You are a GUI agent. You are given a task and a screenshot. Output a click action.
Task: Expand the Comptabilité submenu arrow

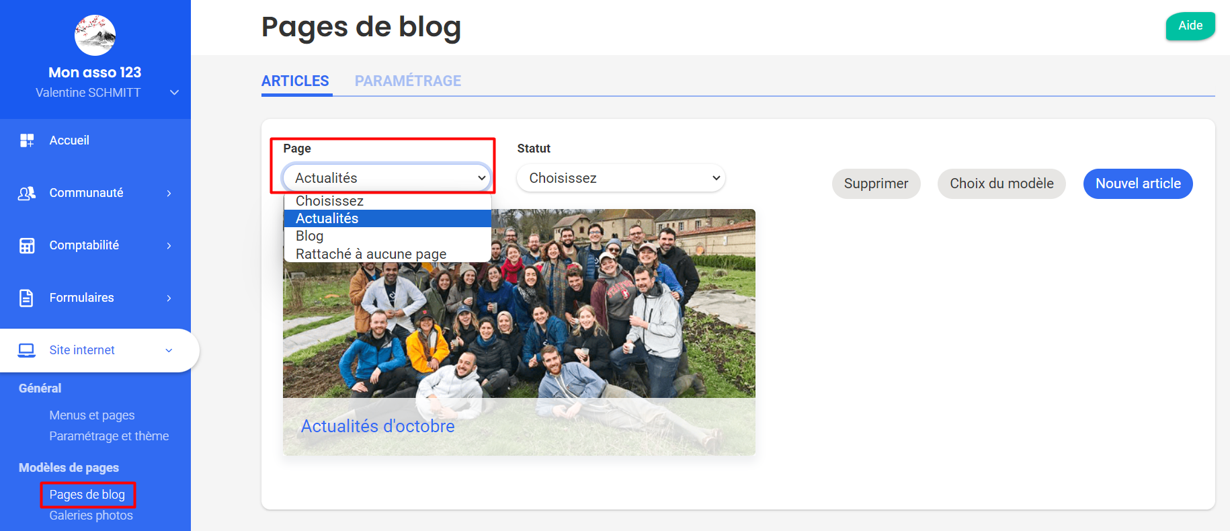click(x=169, y=246)
